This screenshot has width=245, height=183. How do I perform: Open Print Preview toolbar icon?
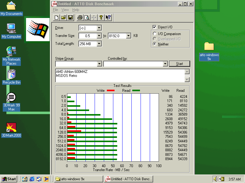(x=87, y=17)
